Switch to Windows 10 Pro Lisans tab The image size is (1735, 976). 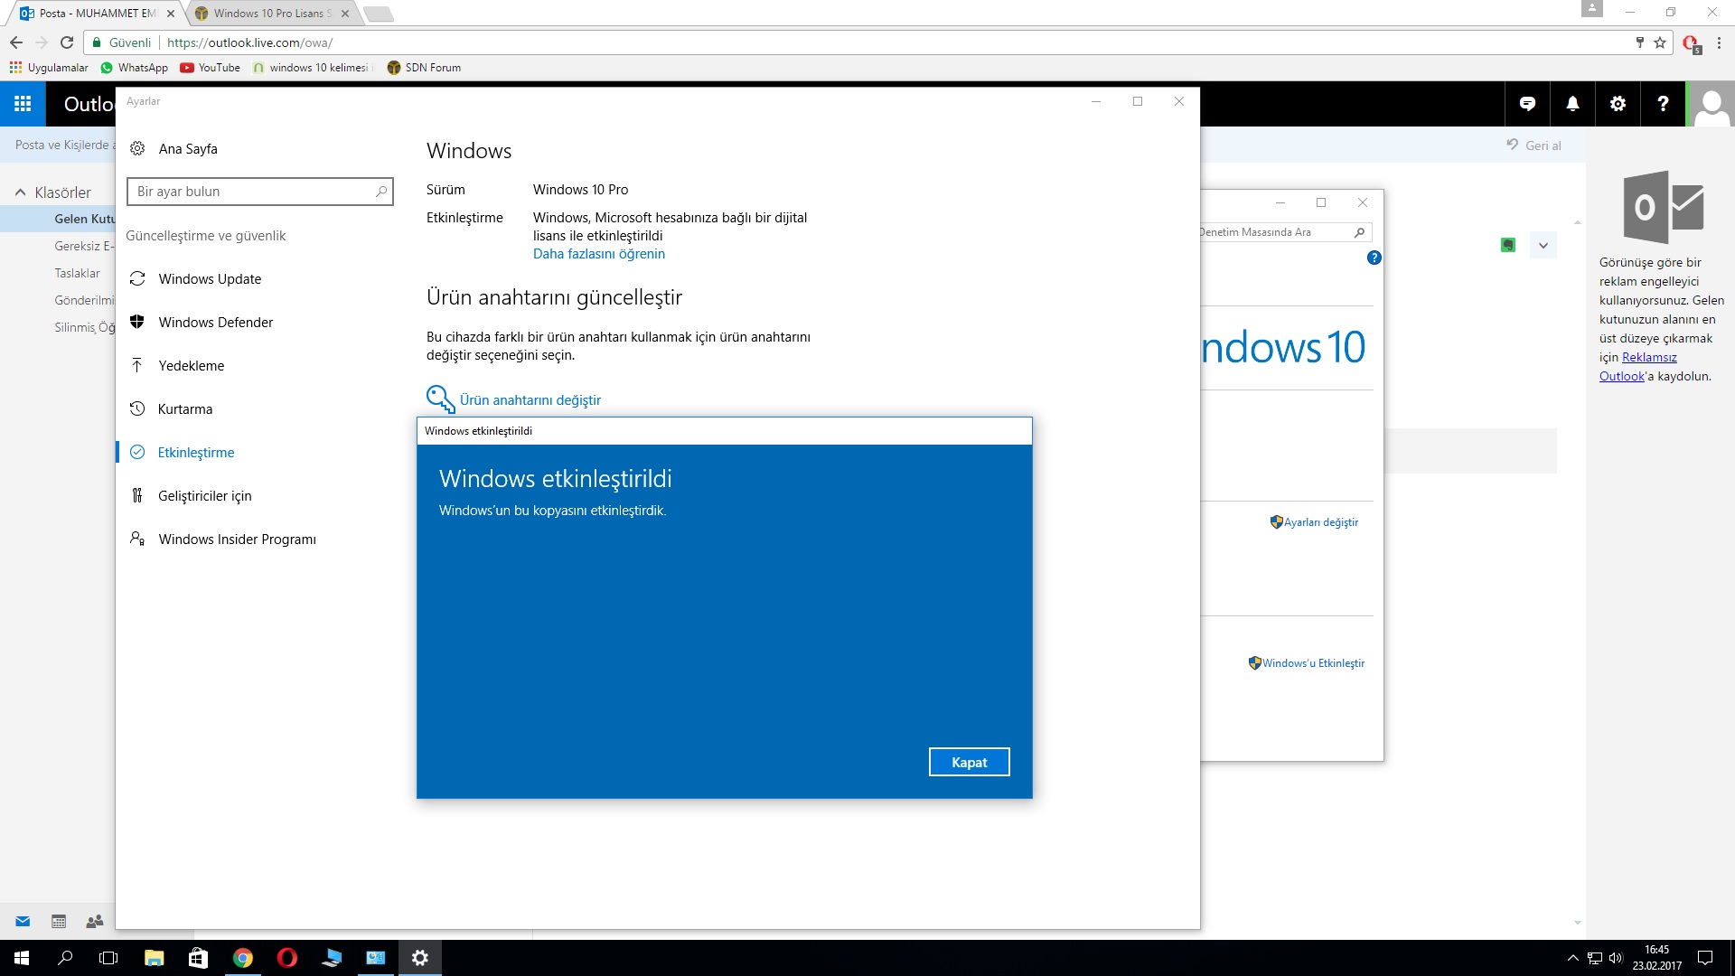(x=272, y=14)
